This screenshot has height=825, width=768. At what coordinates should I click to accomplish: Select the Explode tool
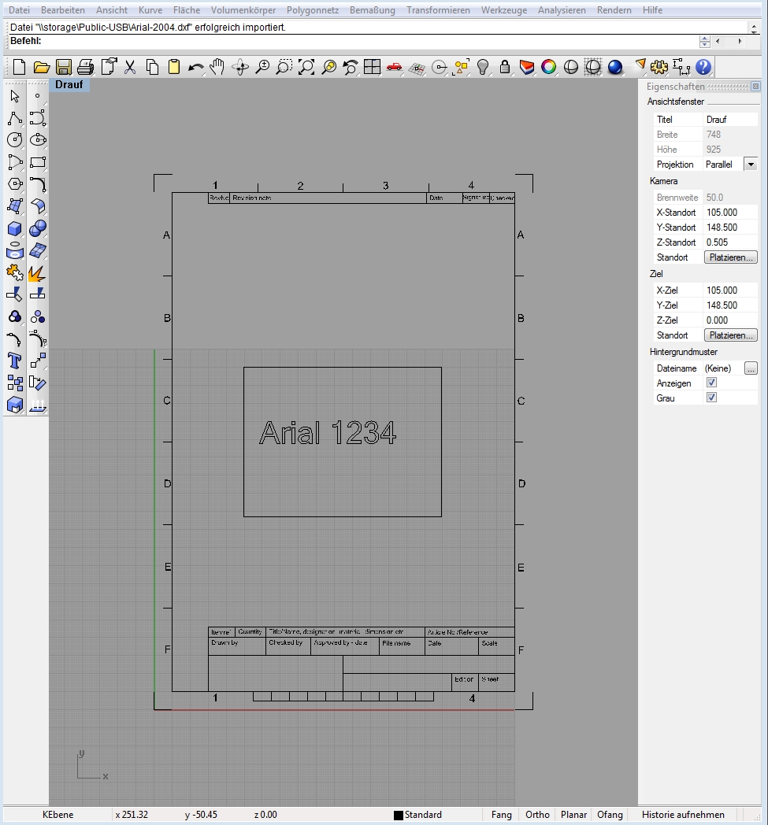pos(37,272)
